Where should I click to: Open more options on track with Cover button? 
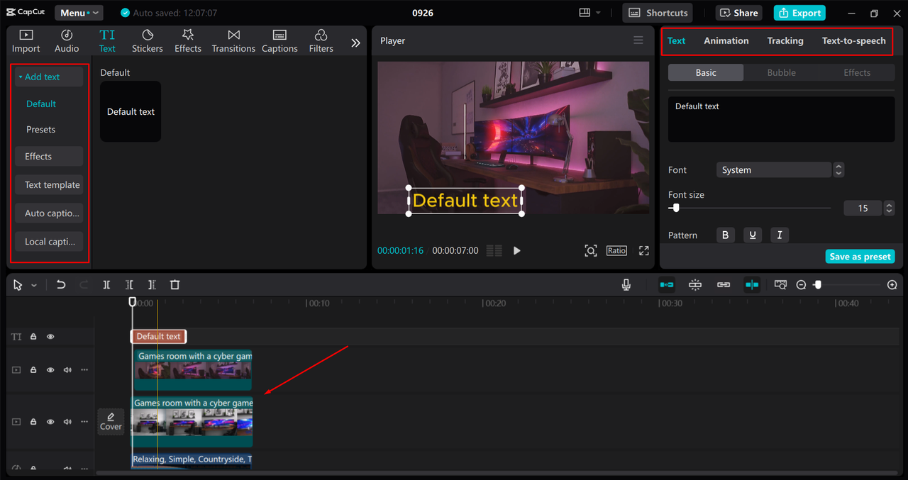tap(84, 421)
